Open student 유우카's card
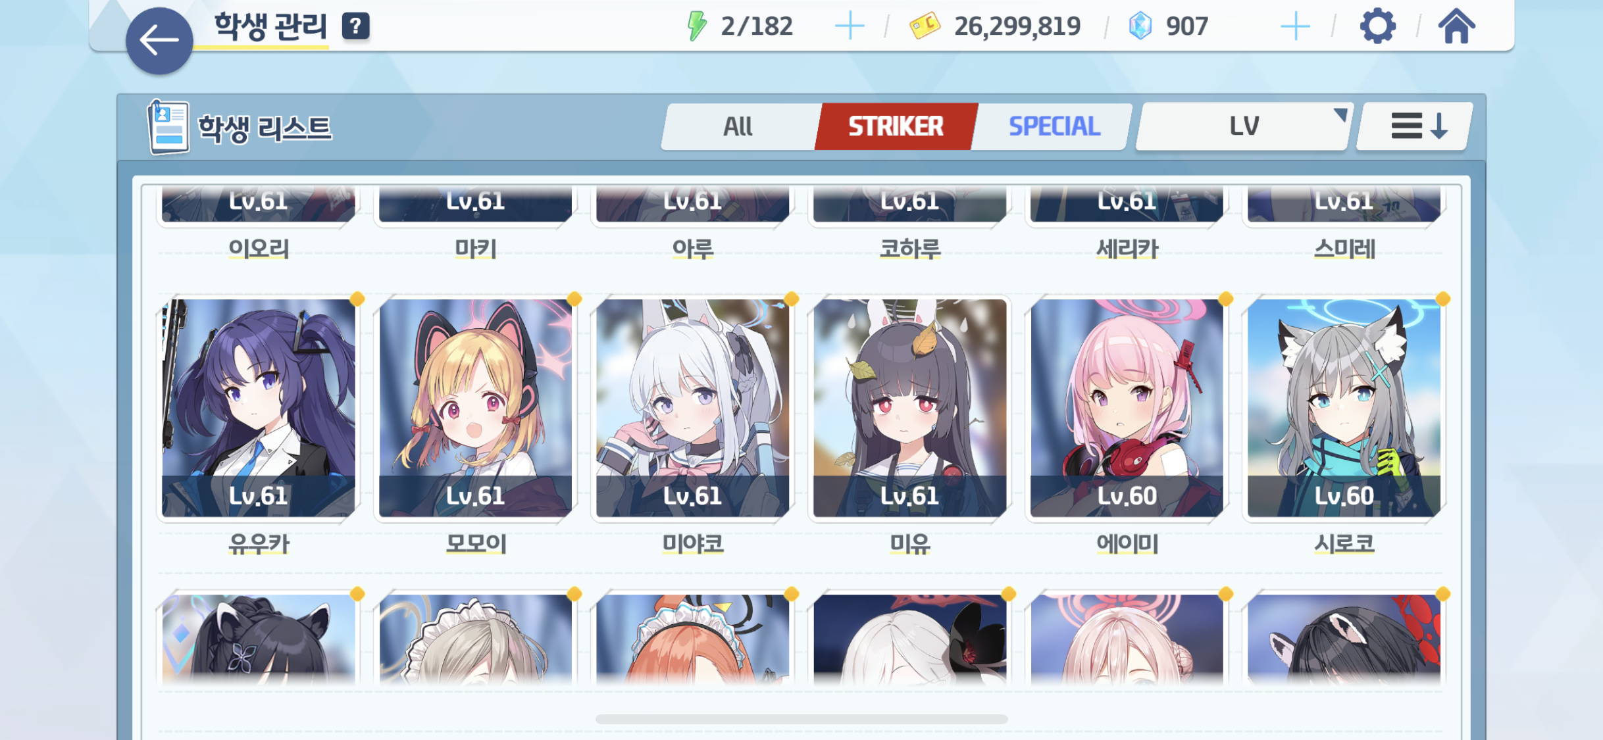Viewport: 1603px width, 740px height. (x=259, y=408)
